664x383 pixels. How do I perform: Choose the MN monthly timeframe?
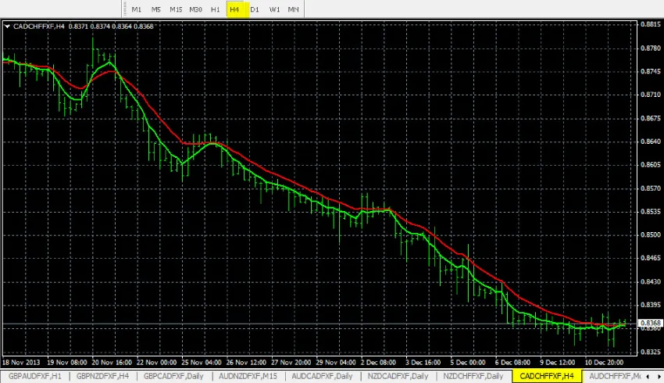pos(293,9)
